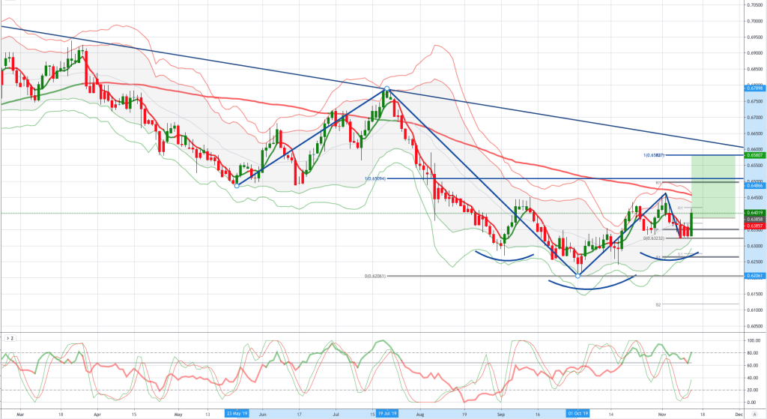Click the circular anchor at October low
Viewport: 767px width, 419px height.
pos(578,276)
